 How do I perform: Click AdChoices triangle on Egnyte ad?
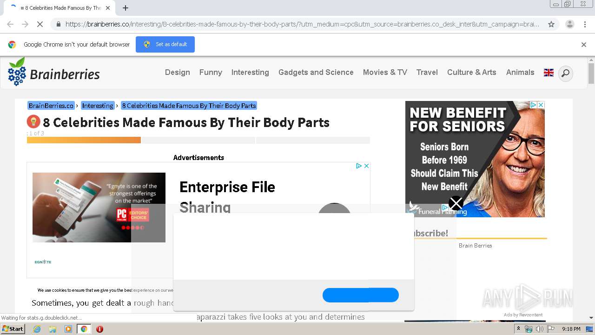[x=359, y=166]
